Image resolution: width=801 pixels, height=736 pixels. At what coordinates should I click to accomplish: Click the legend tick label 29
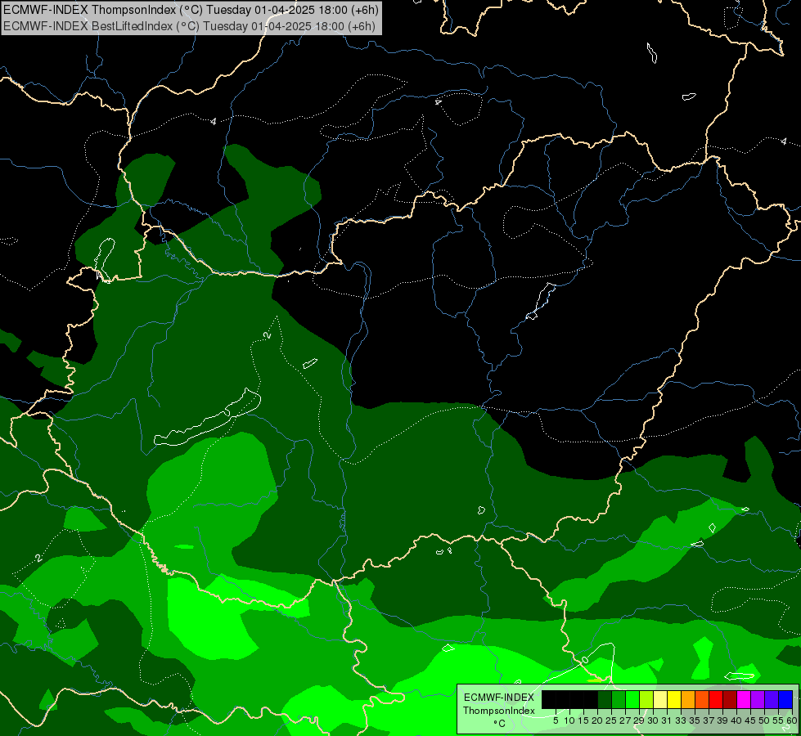point(639,720)
